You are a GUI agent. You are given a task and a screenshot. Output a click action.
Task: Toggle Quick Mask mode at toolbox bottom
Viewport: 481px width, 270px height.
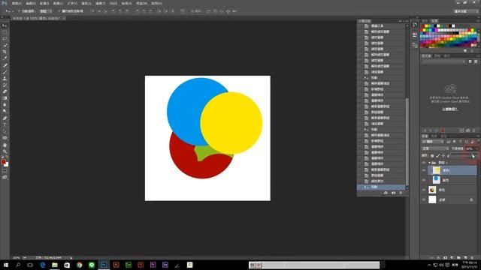[5, 171]
